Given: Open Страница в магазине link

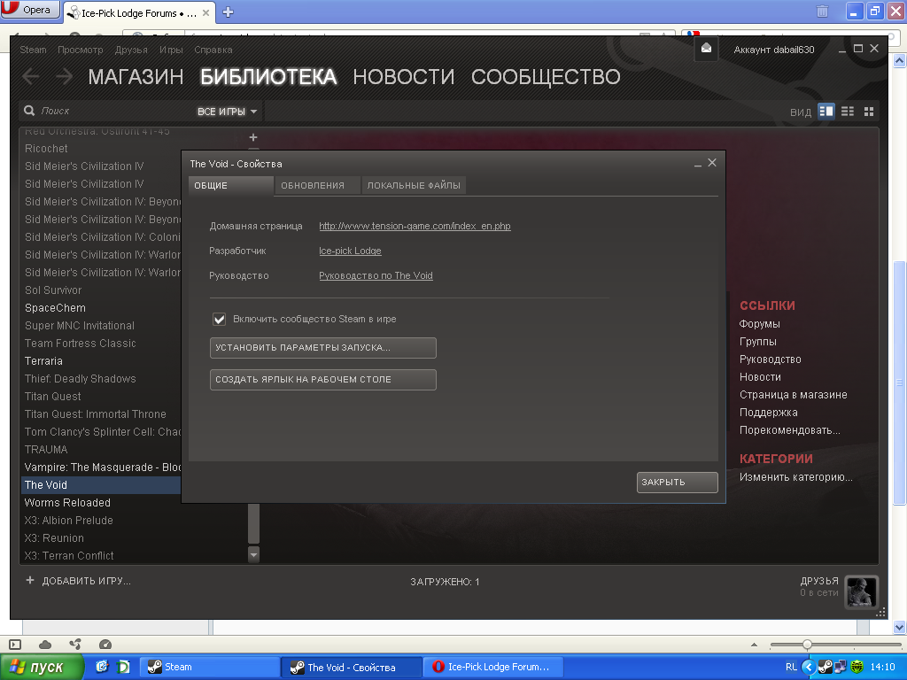Looking at the screenshot, I should pyautogui.click(x=793, y=395).
